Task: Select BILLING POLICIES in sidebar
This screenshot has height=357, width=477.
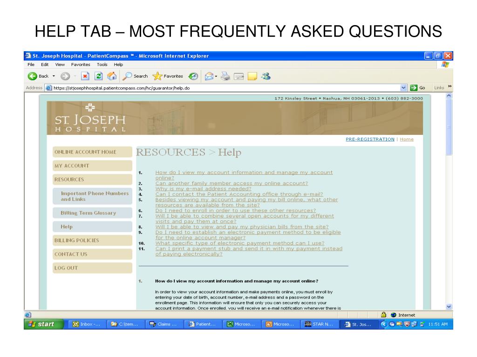Action: pyautogui.click(x=93, y=240)
